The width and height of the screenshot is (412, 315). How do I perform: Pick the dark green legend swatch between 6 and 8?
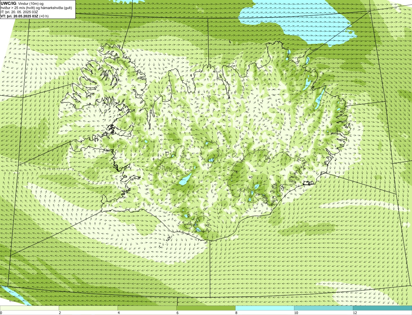206,308
